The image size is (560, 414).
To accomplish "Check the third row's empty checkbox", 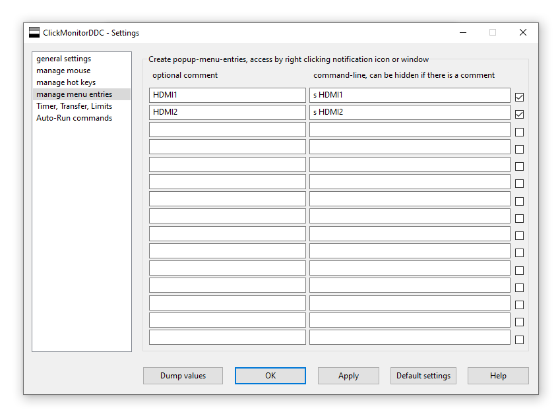I will click(519, 131).
